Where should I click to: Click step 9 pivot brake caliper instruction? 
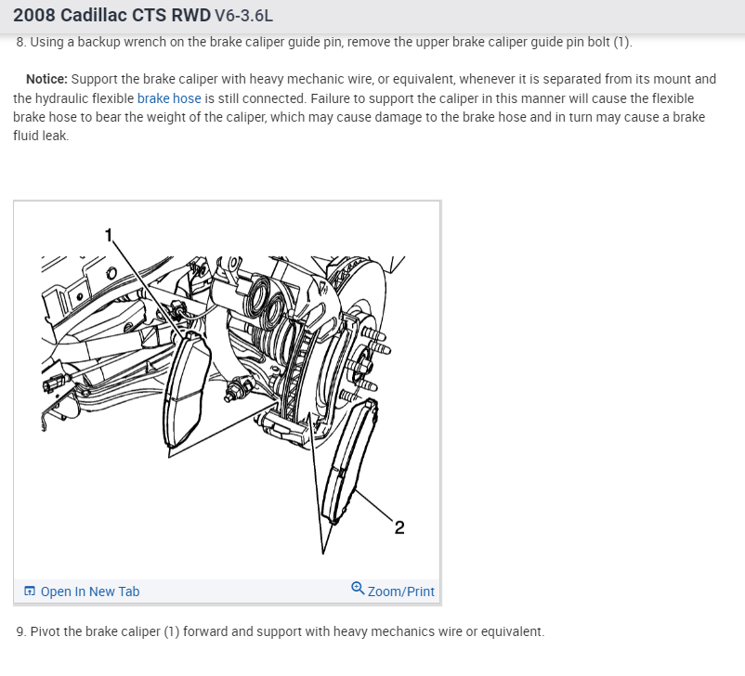pyautogui.click(x=281, y=631)
